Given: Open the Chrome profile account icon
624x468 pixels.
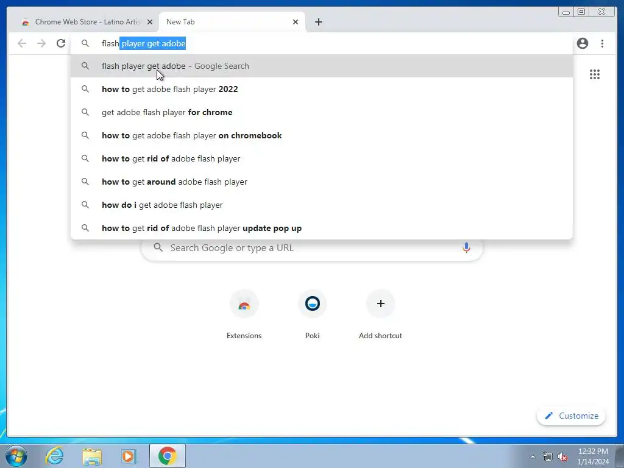Looking at the screenshot, I should [582, 43].
